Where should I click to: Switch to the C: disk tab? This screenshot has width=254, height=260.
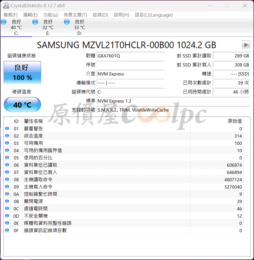coord(16,28)
